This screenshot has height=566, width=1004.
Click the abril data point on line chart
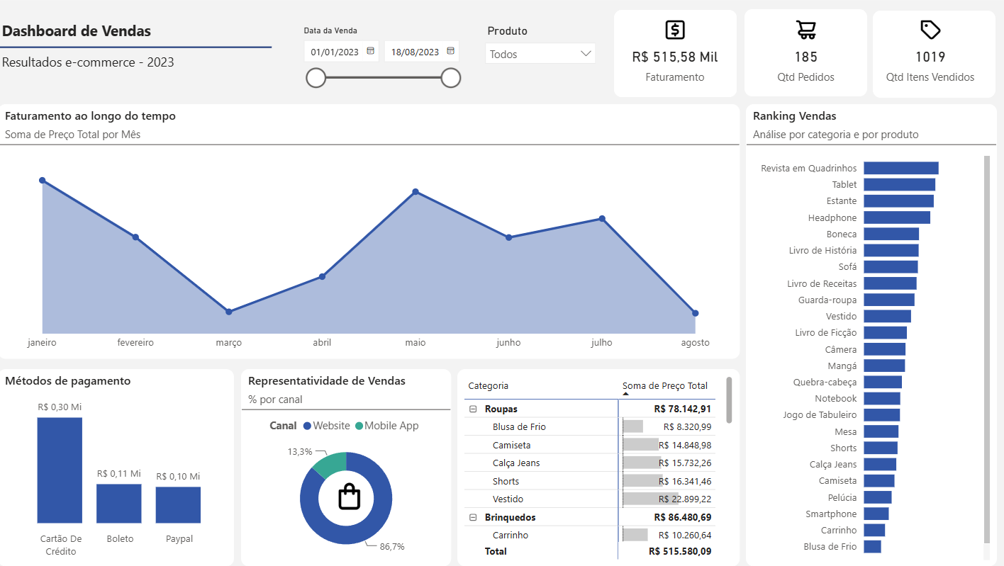pos(322,276)
